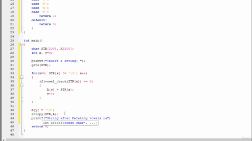252x141 pixels.
Task: Click the 'int printf(const char*, ...)' calltip
Action: tap(70, 123)
